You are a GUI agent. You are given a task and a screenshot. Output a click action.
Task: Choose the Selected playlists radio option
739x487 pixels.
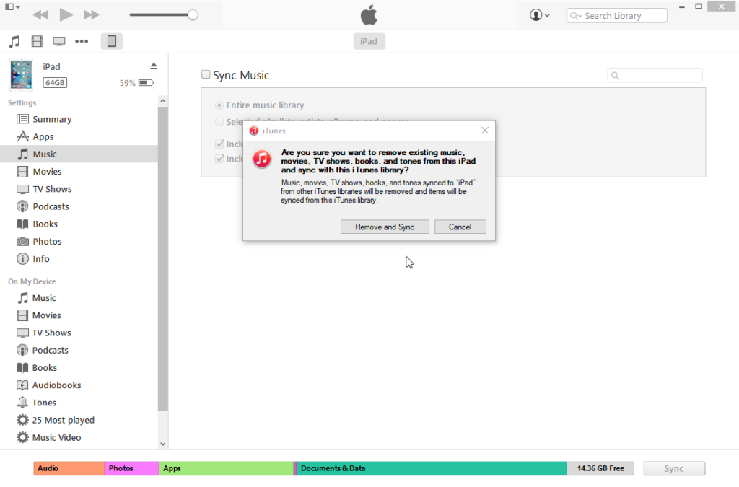(x=219, y=122)
